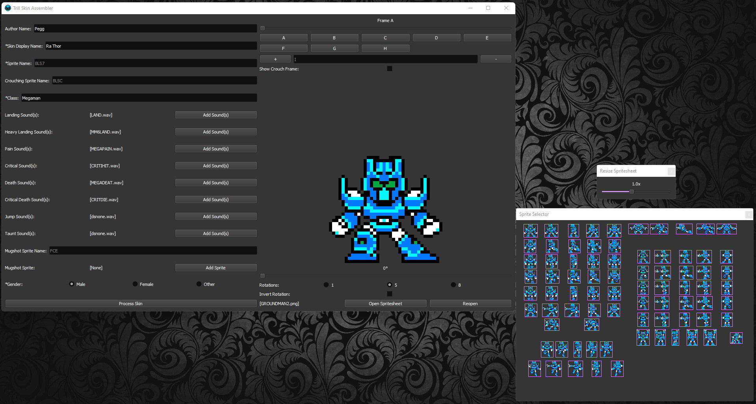Viewport: 756px width, 404px height.
Task: Select the standing sprite in the Sprite Selector
Action: (530, 230)
